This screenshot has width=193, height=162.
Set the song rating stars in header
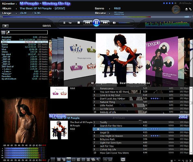(x=170, y=3)
